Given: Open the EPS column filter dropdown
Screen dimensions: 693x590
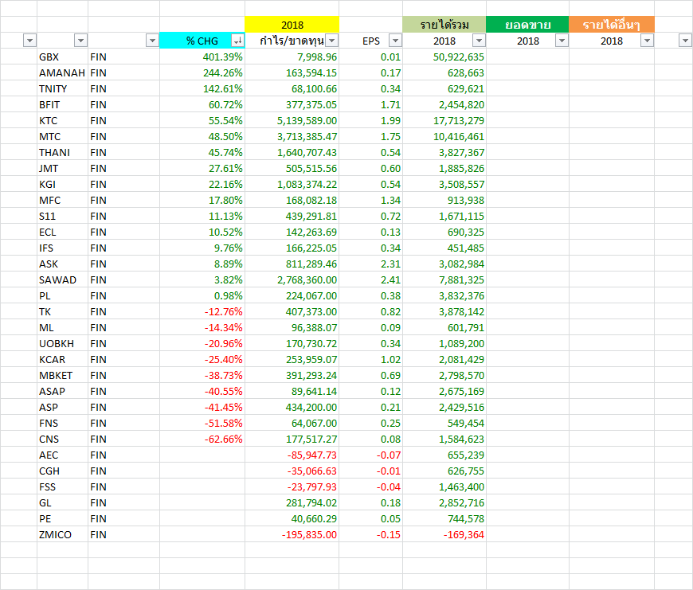Looking at the screenshot, I should pyautogui.click(x=396, y=41).
